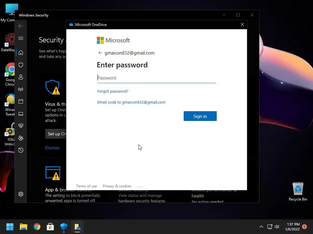The width and height of the screenshot is (313, 234).
Task: Open Privacy & cookies link
Action: (x=117, y=186)
